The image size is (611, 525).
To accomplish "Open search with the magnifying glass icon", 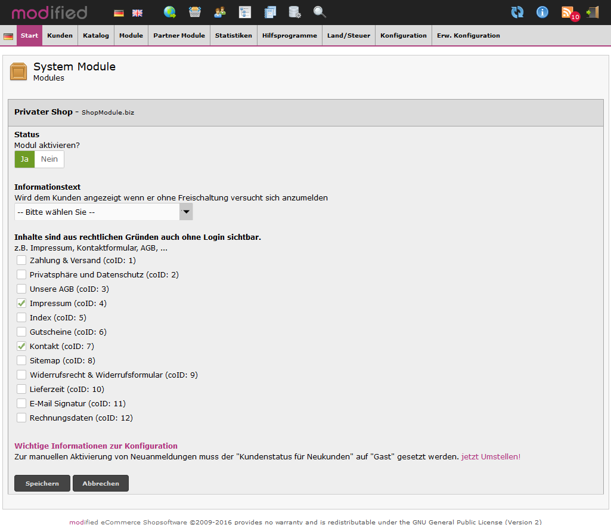I will (320, 12).
